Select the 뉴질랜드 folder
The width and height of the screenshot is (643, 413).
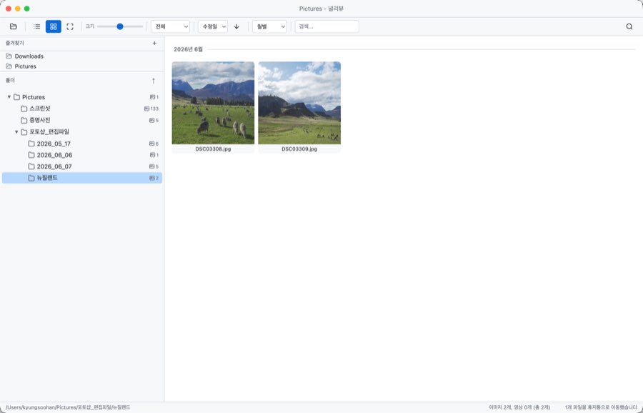click(82, 178)
